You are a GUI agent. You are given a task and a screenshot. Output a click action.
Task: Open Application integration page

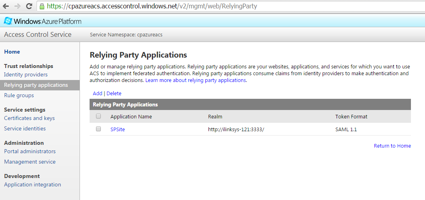(33, 185)
